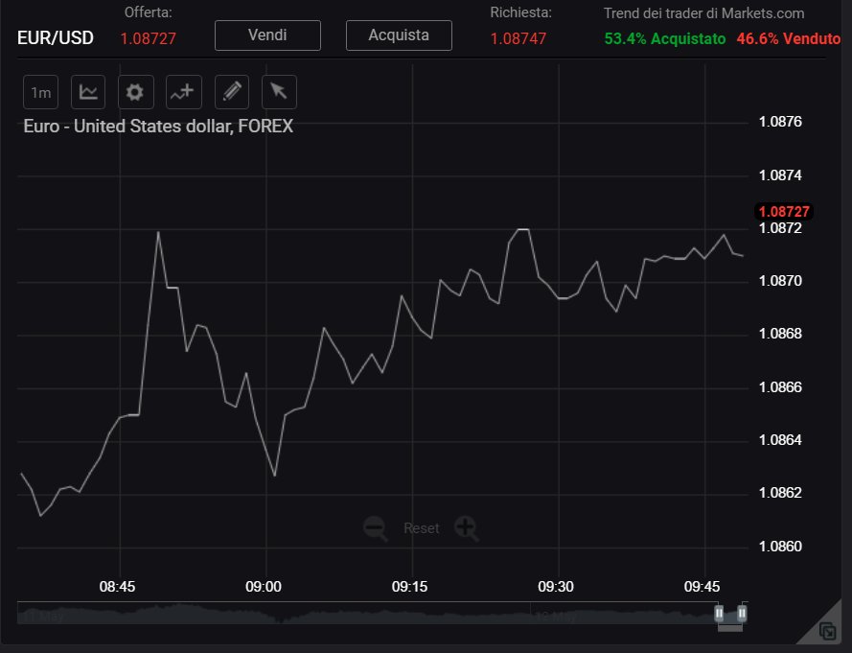Click the 53.4% Acquistato trend value
Screen dimensions: 852x653
pos(665,38)
